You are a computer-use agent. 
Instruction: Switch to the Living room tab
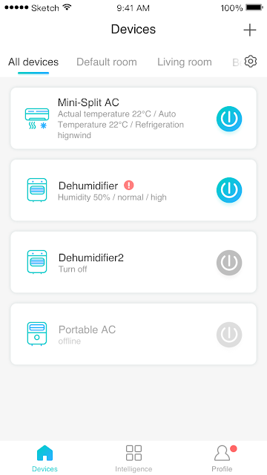point(185,62)
